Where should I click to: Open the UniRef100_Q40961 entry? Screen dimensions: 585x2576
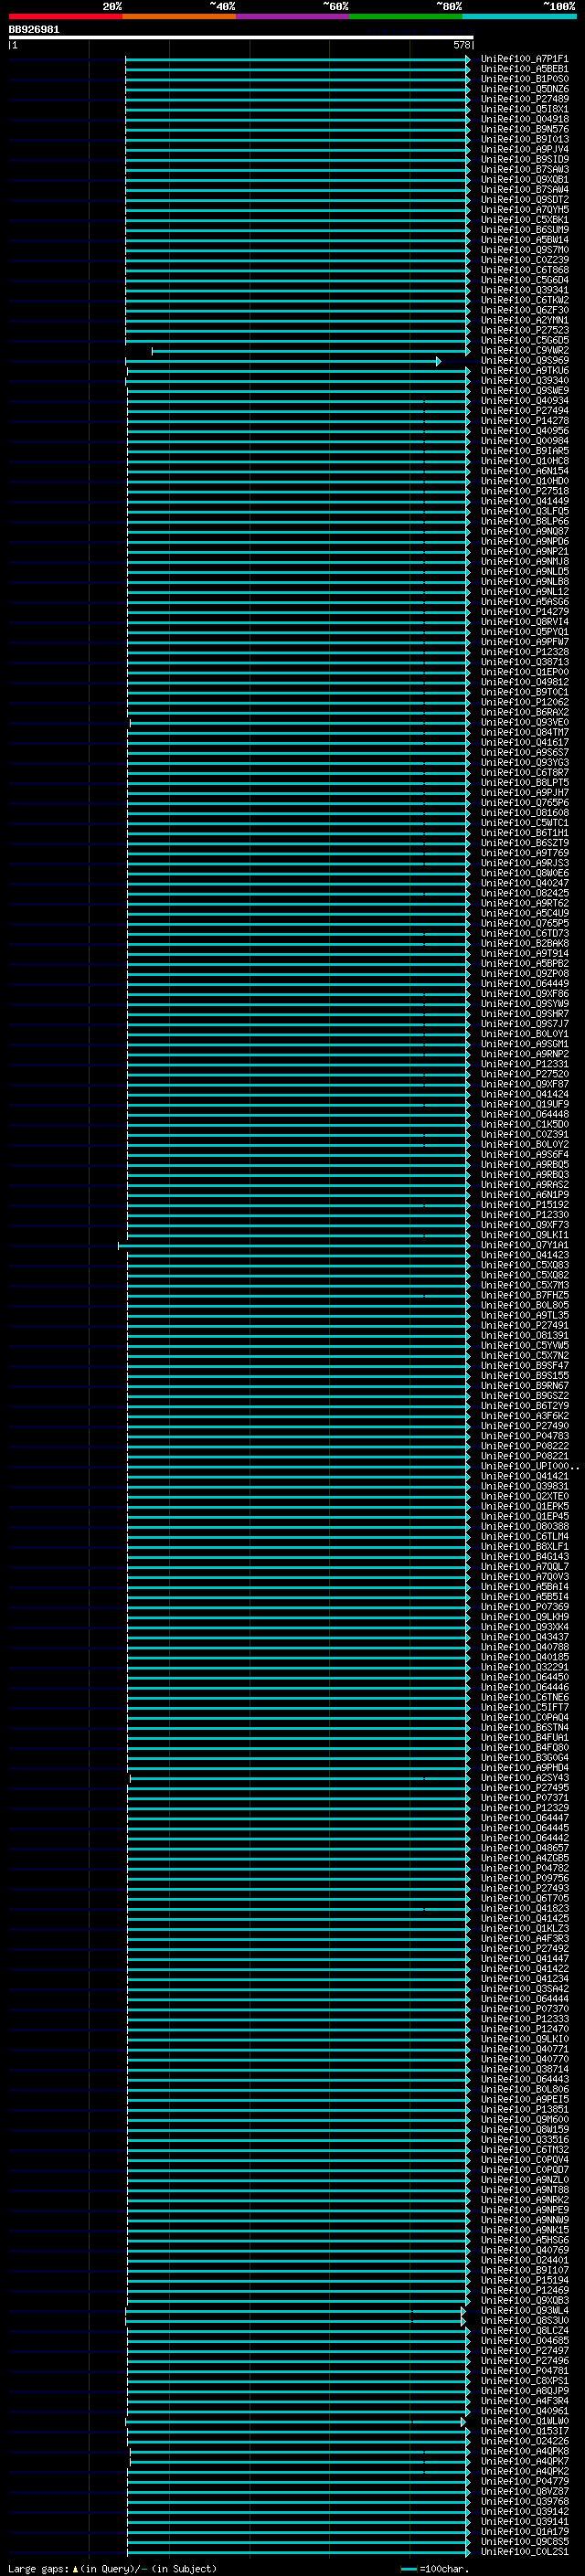[524, 2410]
